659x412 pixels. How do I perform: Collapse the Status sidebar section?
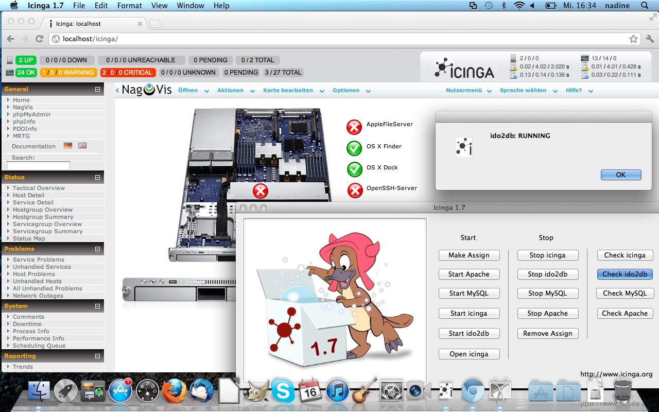pyautogui.click(x=97, y=177)
